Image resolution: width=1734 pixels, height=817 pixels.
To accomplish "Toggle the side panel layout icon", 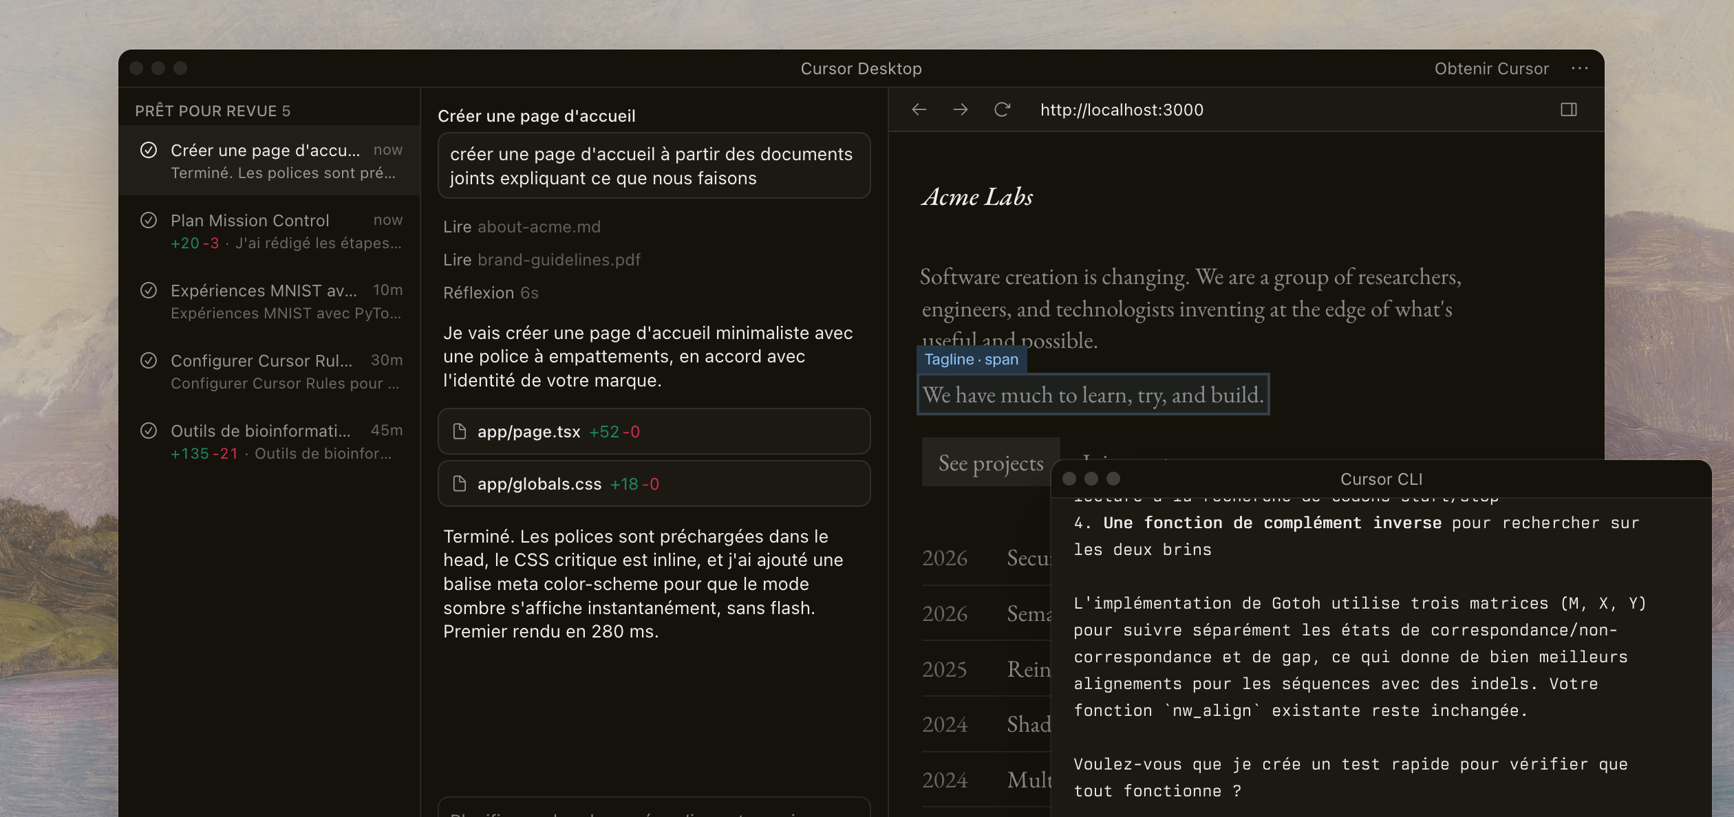I will click(x=1569, y=110).
